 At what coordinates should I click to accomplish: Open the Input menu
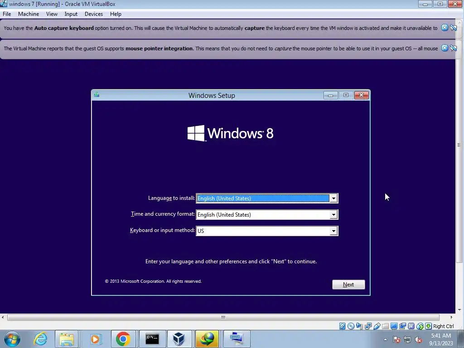(71, 14)
